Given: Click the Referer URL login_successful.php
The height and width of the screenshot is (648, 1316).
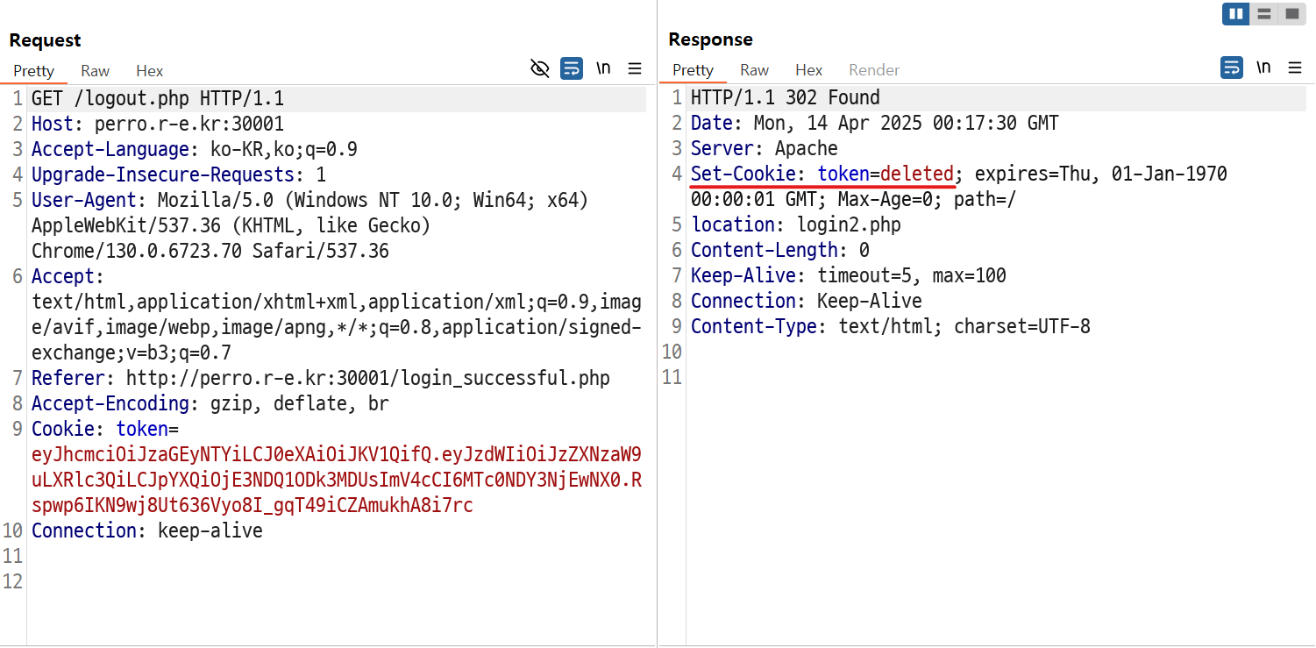Looking at the screenshot, I should pyautogui.click(x=368, y=379).
